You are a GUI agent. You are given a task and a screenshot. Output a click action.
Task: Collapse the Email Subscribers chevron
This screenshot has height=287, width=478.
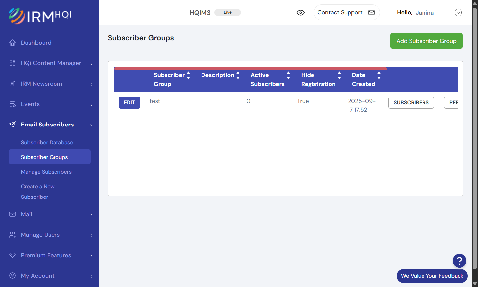pos(91,125)
